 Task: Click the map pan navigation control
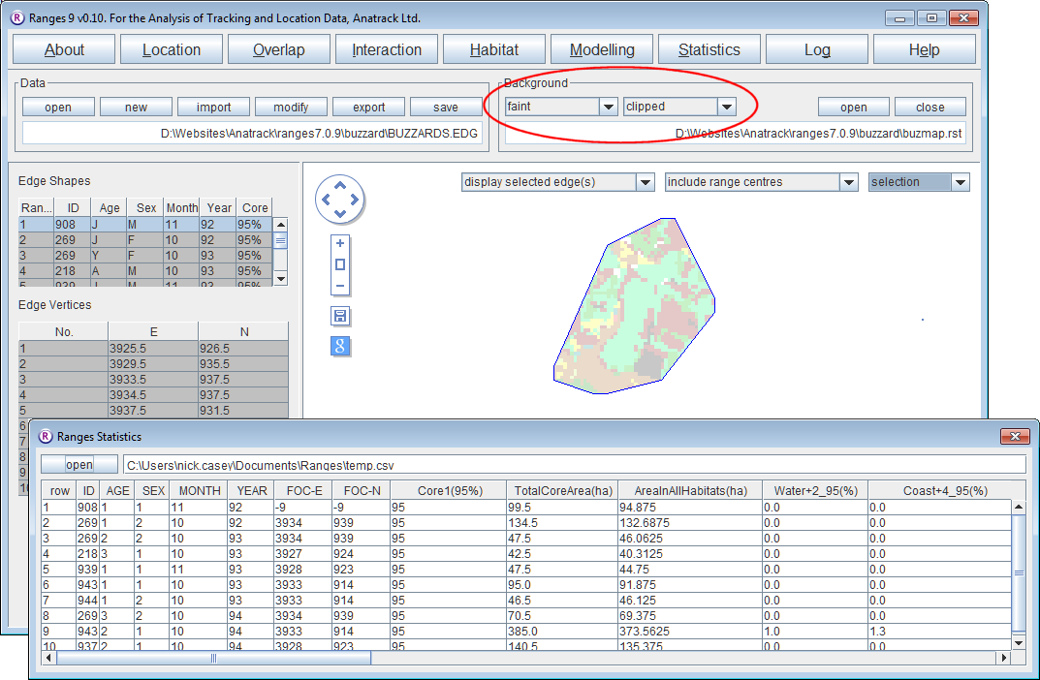[339, 200]
